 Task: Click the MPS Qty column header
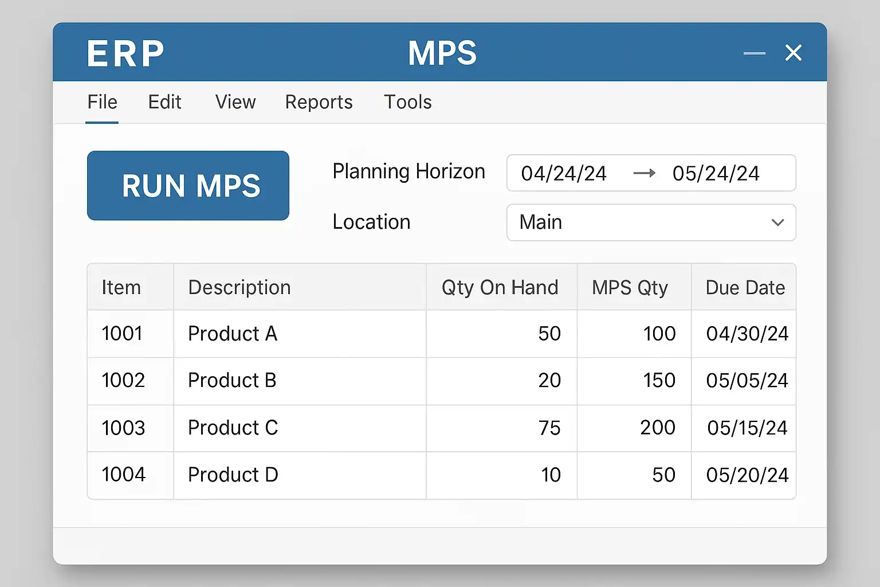[630, 287]
